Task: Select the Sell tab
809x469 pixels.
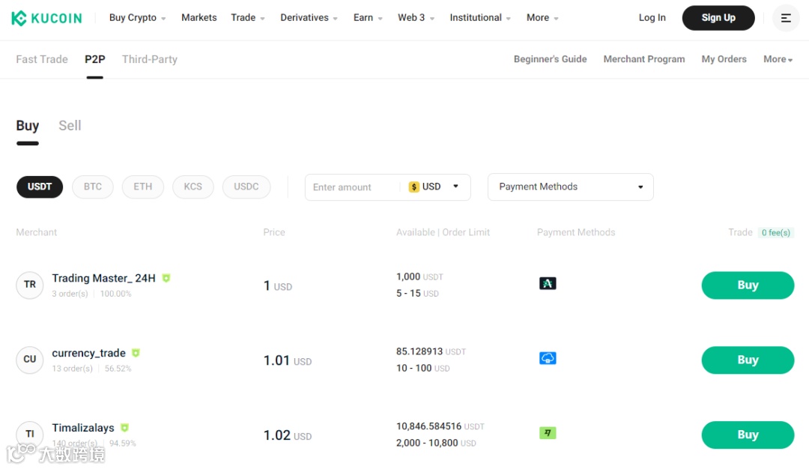Action: pos(70,125)
